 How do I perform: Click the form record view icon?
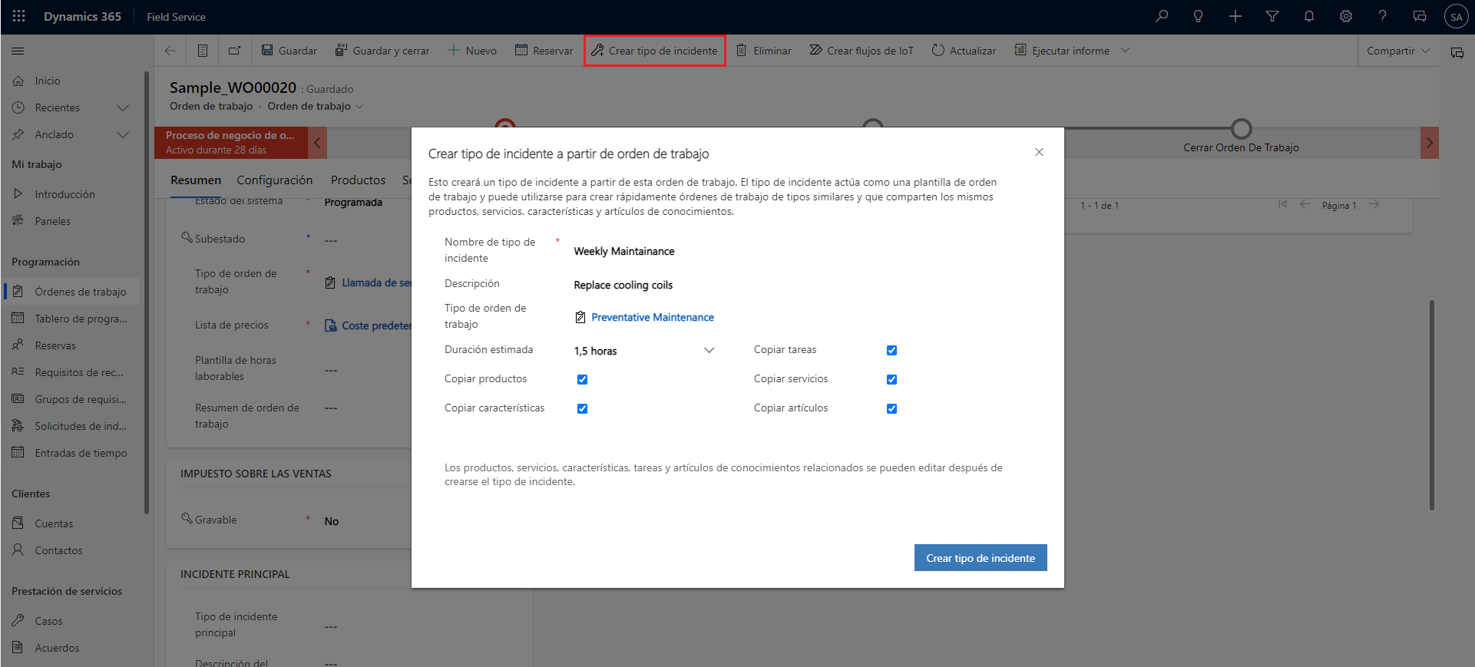pyautogui.click(x=203, y=51)
